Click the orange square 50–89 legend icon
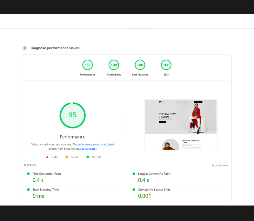The width and height of the screenshot is (254, 221). (x=67, y=157)
